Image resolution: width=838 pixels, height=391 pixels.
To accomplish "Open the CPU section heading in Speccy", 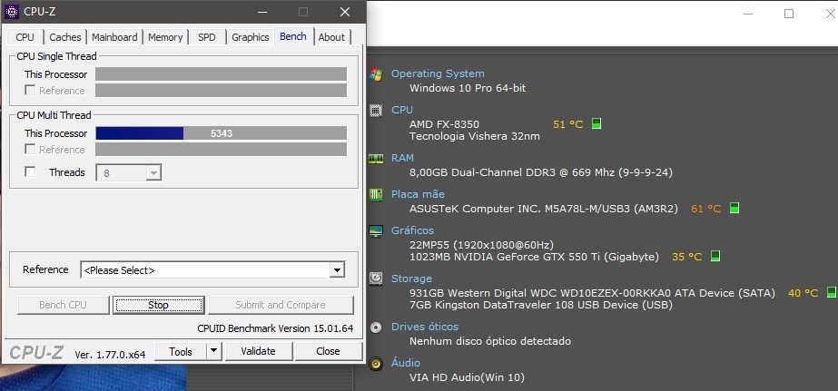I will point(402,110).
